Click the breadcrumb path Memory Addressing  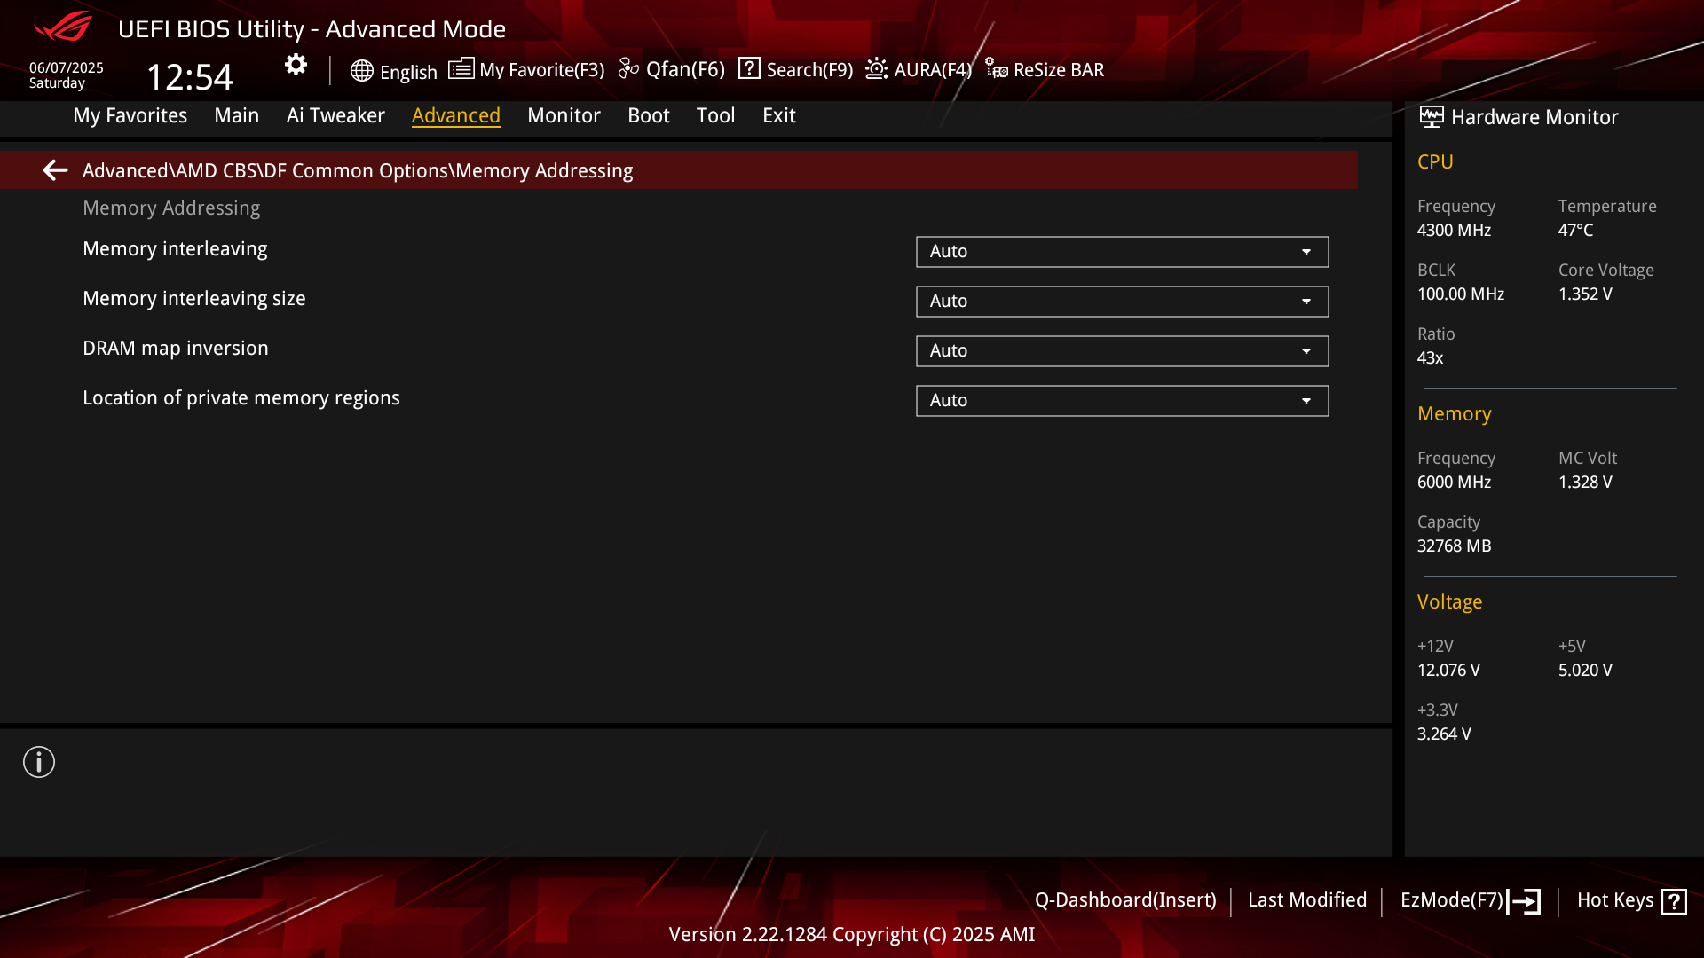358,170
